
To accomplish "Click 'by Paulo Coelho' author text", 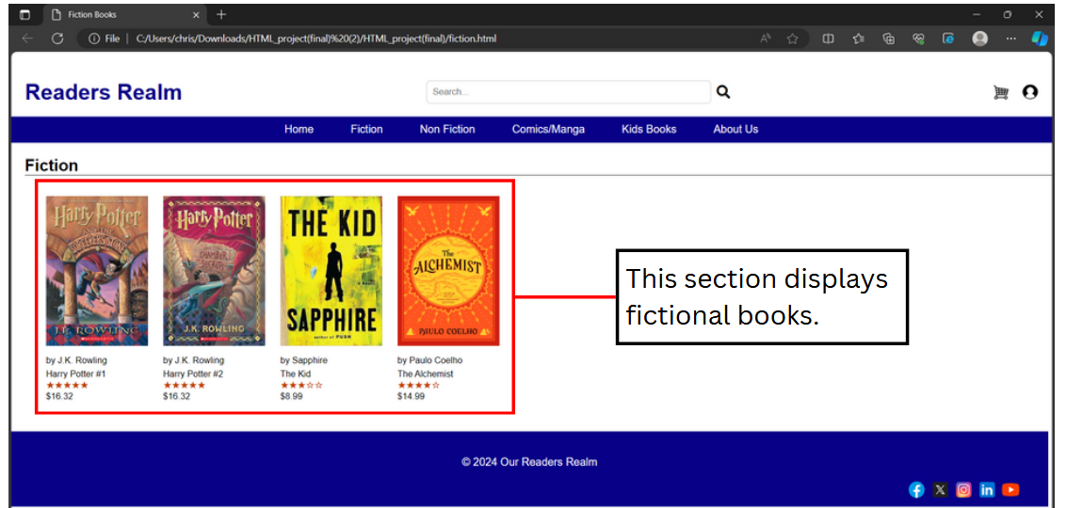I will [429, 360].
